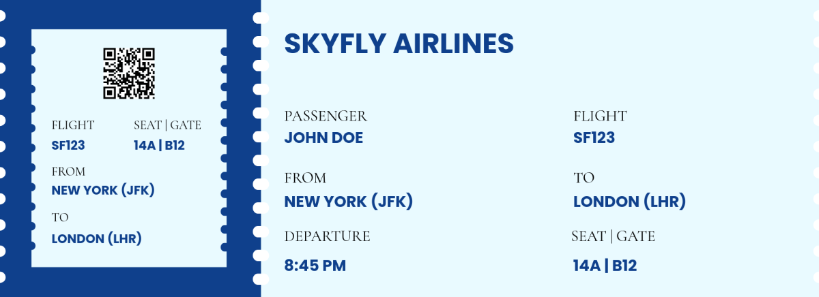
Task: Select the passenger name JOHN DOE
Action: click(324, 138)
